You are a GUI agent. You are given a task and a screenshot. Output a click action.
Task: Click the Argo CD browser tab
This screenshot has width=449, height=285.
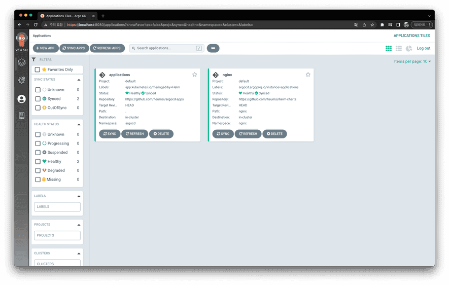pos(66,16)
